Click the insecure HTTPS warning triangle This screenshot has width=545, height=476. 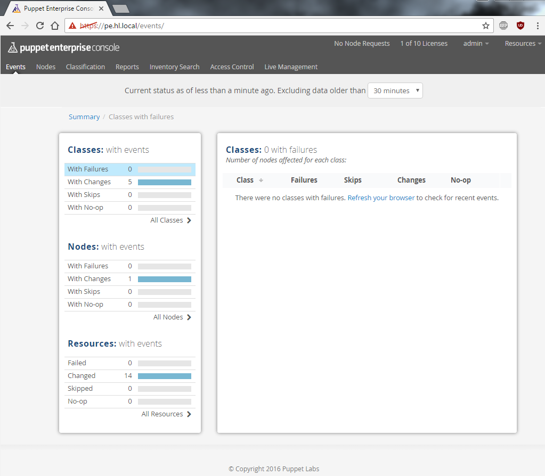pyautogui.click(x=72, y=26)
